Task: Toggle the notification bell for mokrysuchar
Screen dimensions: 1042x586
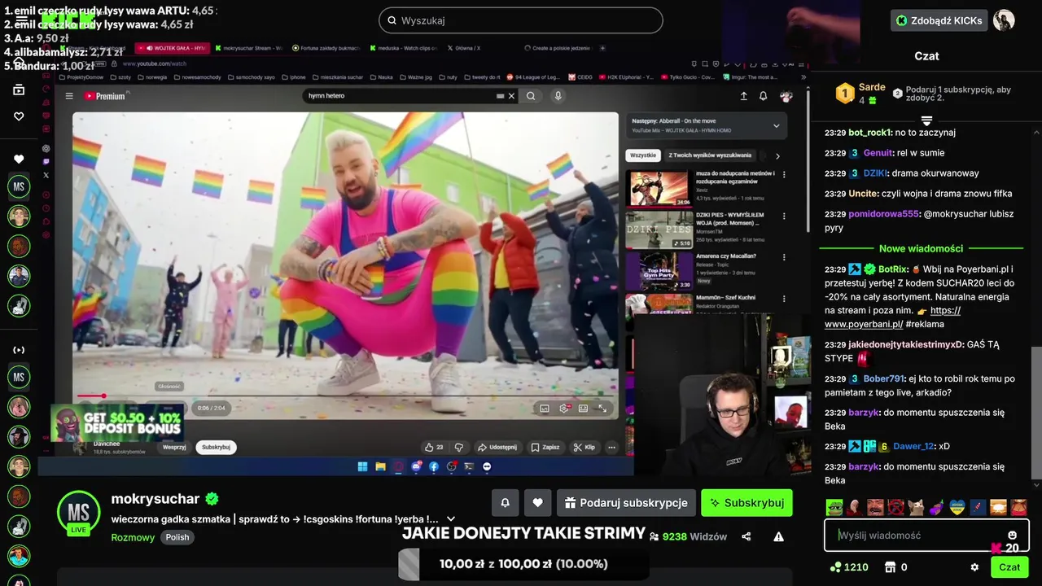Action: pos(505,503)
